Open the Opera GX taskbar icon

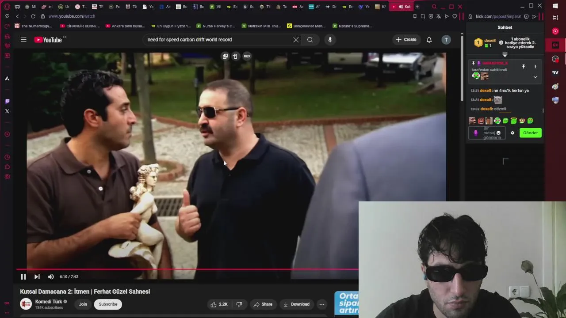555,45
